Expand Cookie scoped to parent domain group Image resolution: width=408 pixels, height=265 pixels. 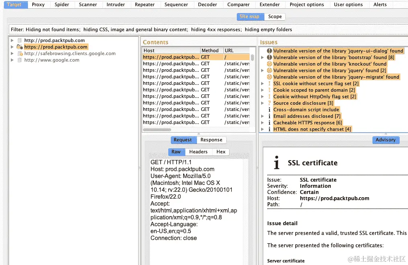(262, 90)
